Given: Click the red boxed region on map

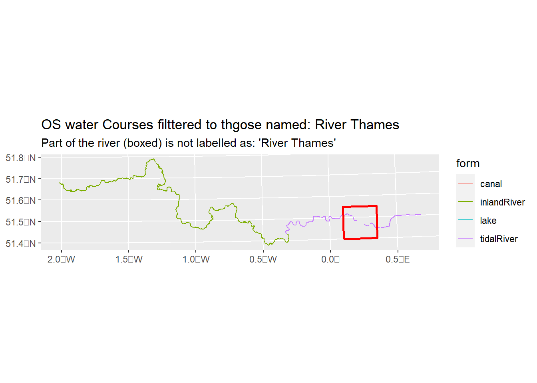Looking at the screenshot, I should [x=360, y=223].
